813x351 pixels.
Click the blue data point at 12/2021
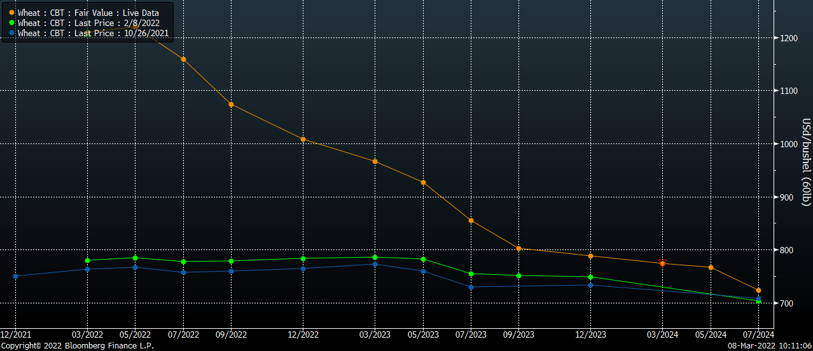pos(15,276)
